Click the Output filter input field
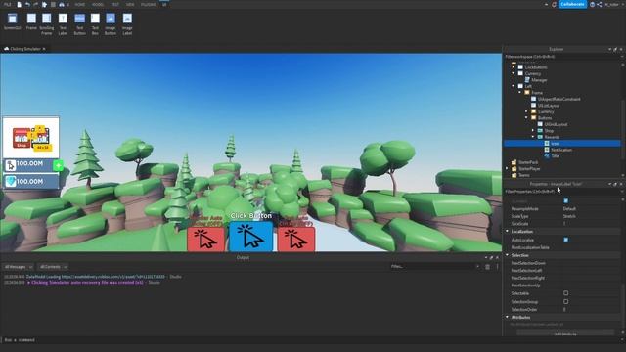This screenshot has height=352, width=626. coord(434,267)
